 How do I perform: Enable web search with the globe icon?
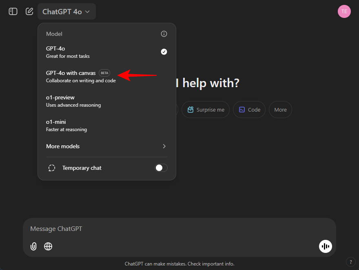48,246
